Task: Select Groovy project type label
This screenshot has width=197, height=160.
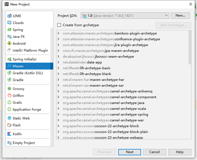Action: click(x=18, y=89)
